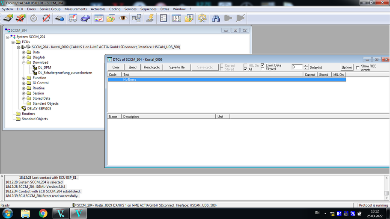Open the wrench and tools icon

[202, 18]
